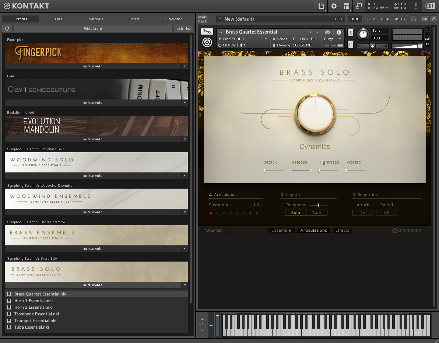Image resolution: width=439 pixels, height=343 pixels.
Task: Go to previous multi rack preset
Action: point(335,19)
